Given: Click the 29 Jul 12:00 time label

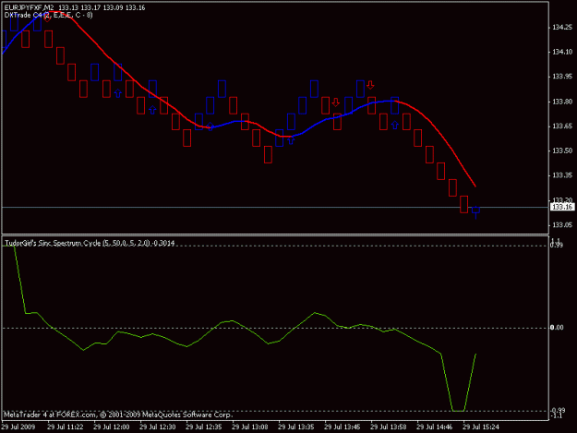Looking at the screenshot, I should (x=112, y=427).
